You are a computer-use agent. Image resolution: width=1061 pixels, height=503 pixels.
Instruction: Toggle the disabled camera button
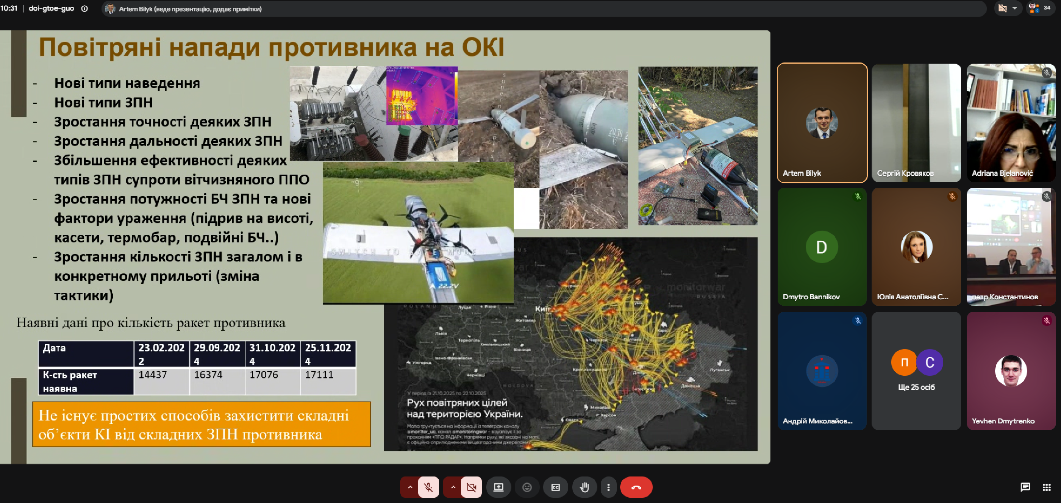point(472,487)
